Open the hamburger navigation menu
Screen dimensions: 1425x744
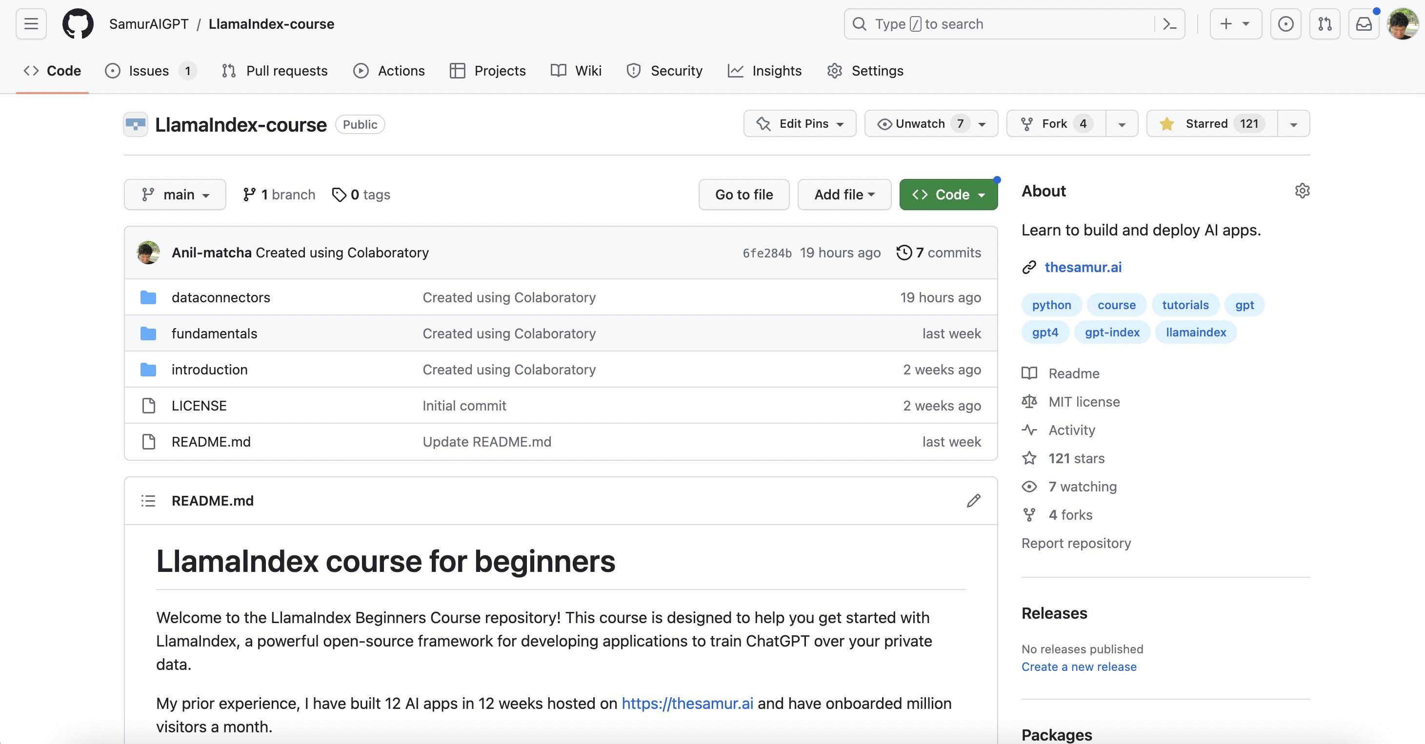30,24
